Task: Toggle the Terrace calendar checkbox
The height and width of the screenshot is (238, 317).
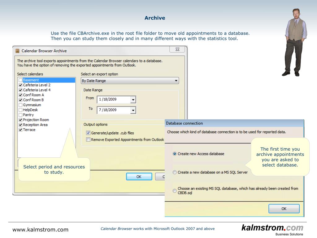Action: (x=20, y=130)
